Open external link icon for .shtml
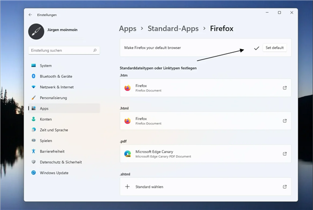313x210 pixels. pyautogui.click(x=284, y=186)
